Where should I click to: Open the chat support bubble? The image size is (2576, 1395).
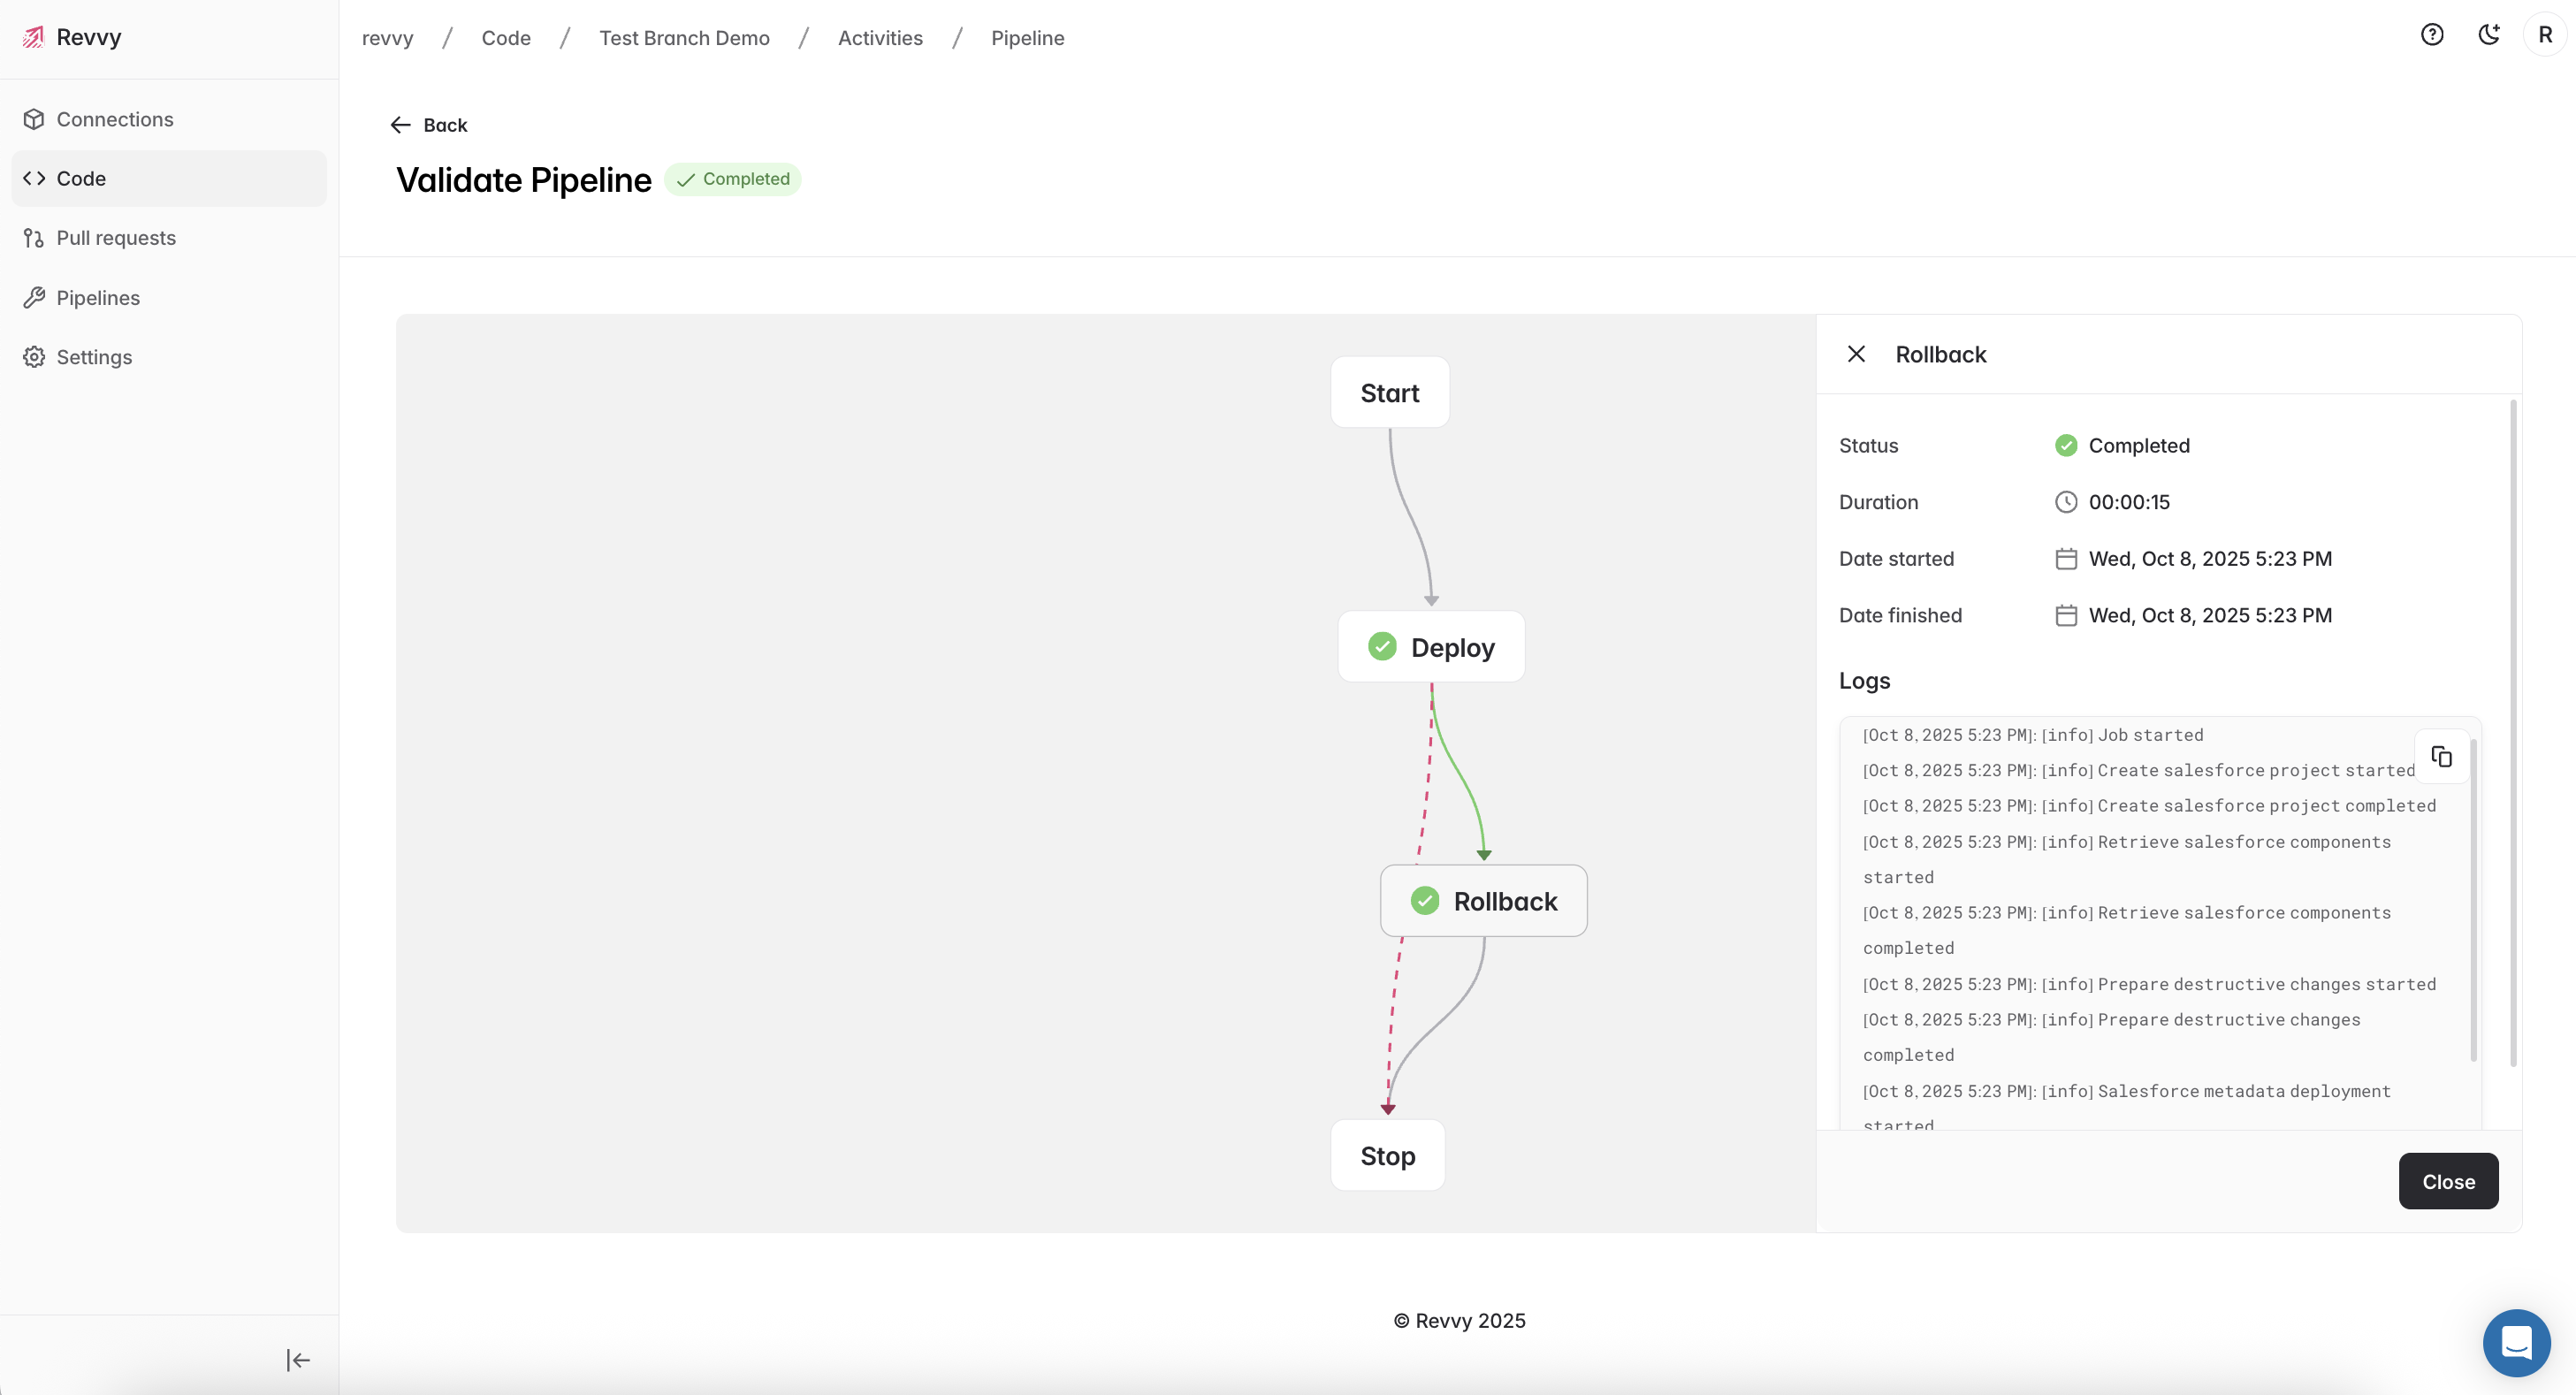(2516, 1343)
